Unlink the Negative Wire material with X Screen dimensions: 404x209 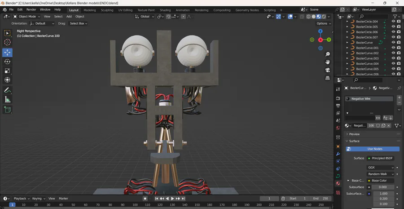click(x=389, y=125)
